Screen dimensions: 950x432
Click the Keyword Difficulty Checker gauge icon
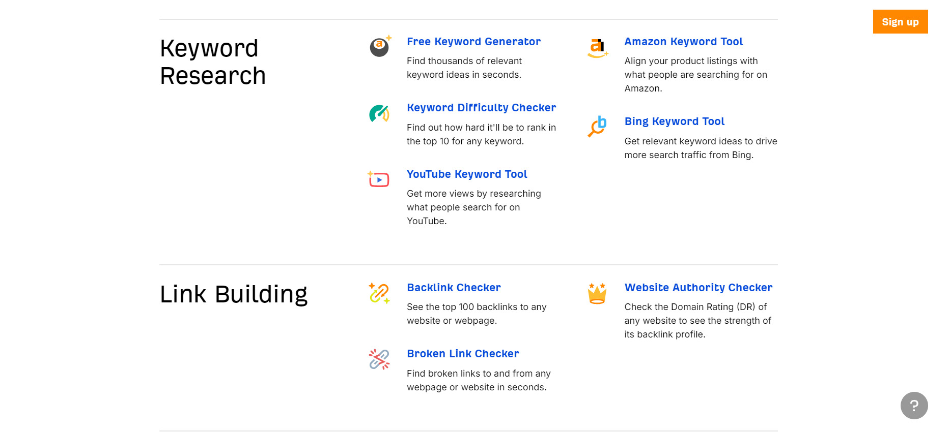(x=379, y=113)
